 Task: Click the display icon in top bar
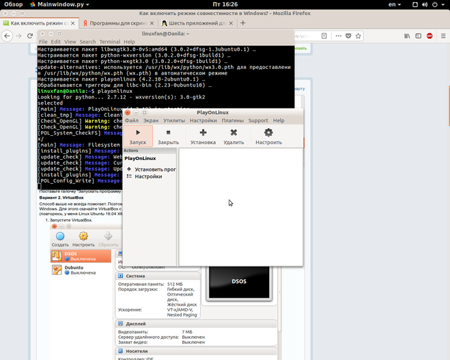point(415,4)
